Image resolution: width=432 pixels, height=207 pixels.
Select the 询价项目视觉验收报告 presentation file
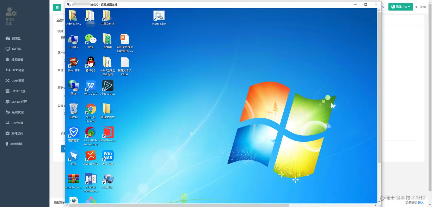(125, 43)
